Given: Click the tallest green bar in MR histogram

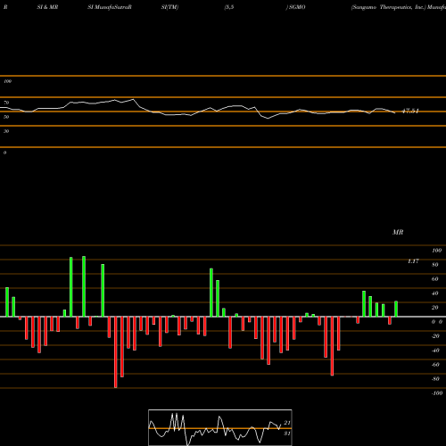Looking at the screenshot, I should [x=84, y=286].
